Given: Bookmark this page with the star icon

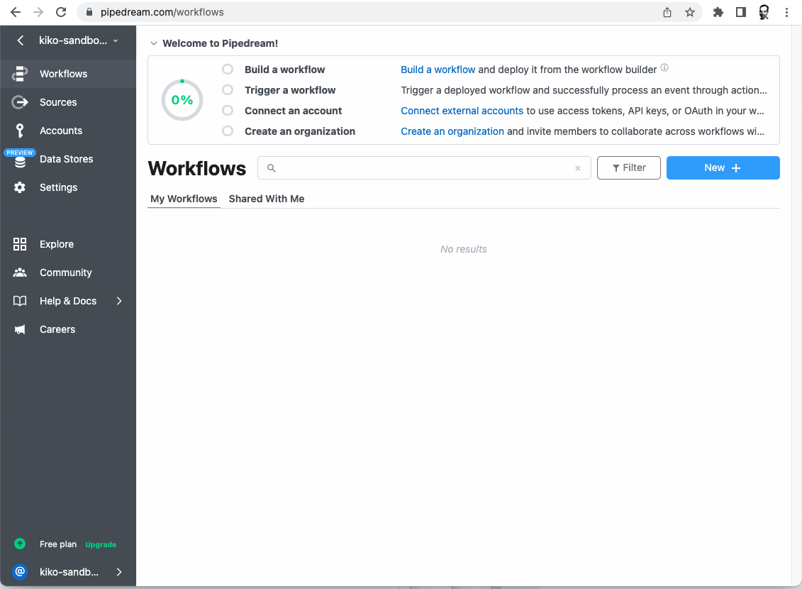Looking at the screenshot, I should point(690,12).
